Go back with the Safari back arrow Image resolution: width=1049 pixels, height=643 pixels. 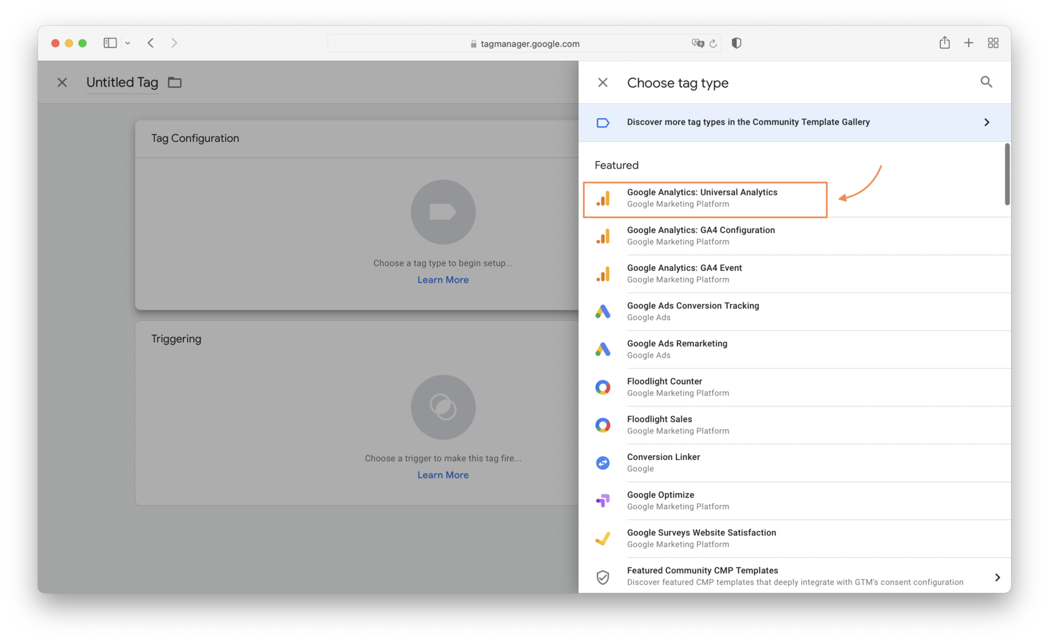[x=150, y=43]
